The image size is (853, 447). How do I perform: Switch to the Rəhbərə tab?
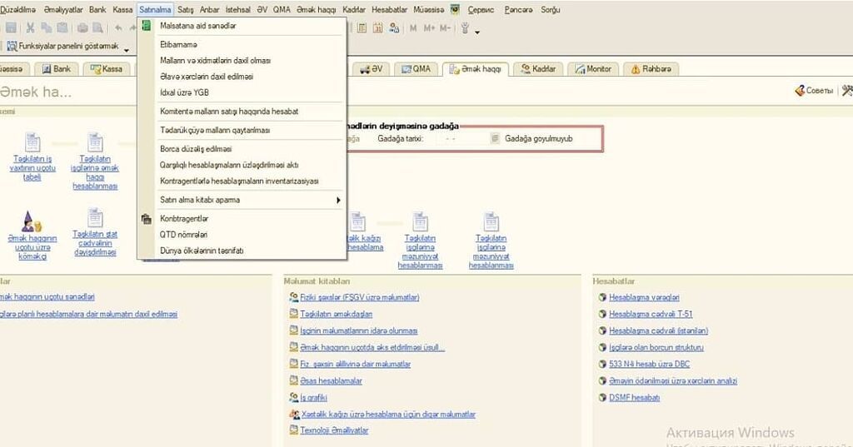coord(651,69)
